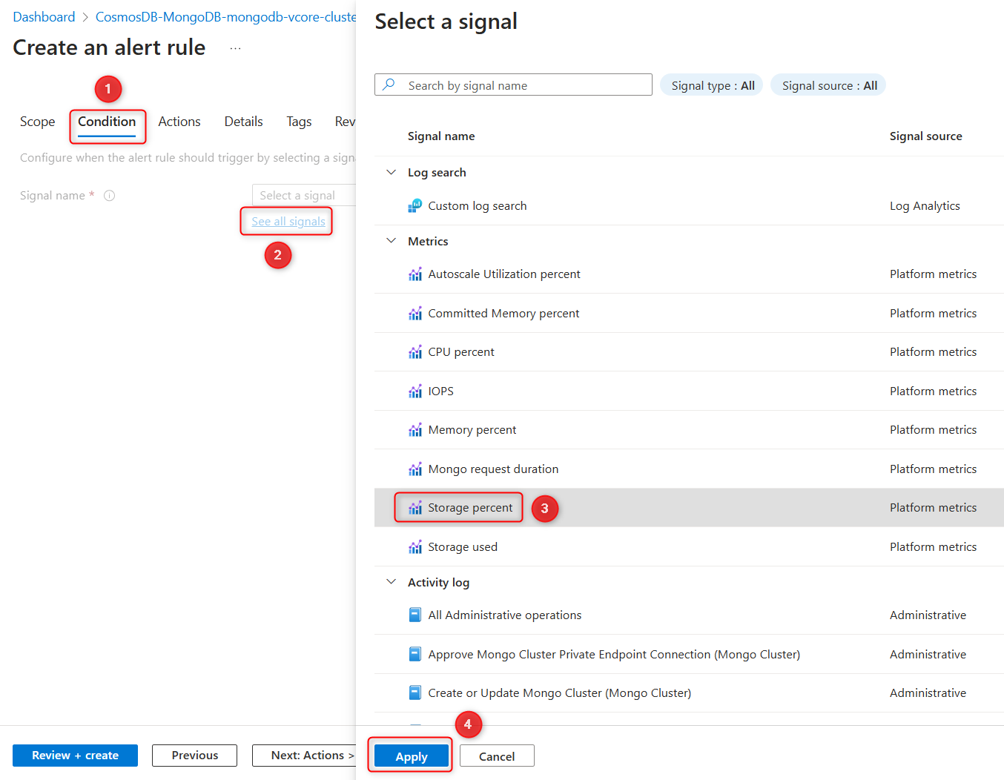This screenshot has width=1004, height=780.
Task: Switch to the Scope tab
Action: click(x=37, y=122)
